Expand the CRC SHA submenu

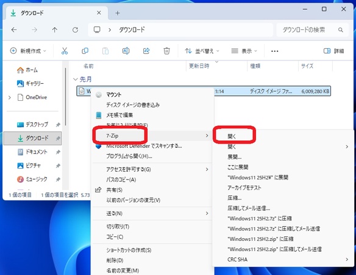pos(283,259)
